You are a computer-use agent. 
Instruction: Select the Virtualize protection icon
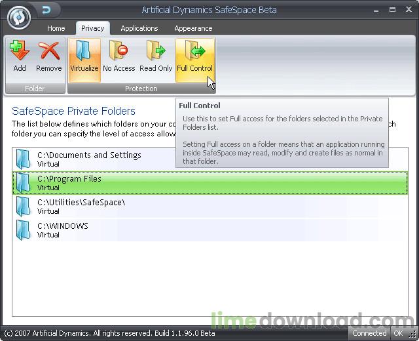click(84, 52)
